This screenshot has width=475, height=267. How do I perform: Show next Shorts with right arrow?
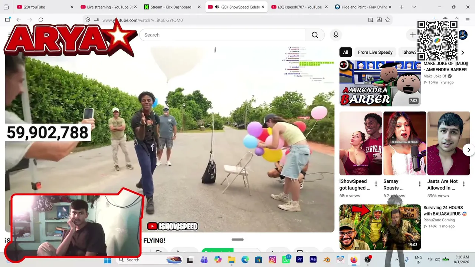click(x=469, y=150)
